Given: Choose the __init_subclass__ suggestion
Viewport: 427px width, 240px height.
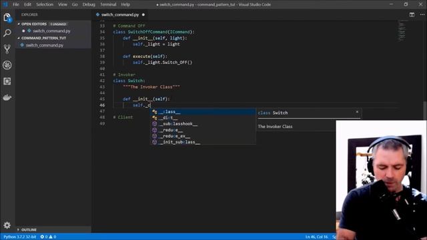Looking at the screenshot, I should point(203,142).
